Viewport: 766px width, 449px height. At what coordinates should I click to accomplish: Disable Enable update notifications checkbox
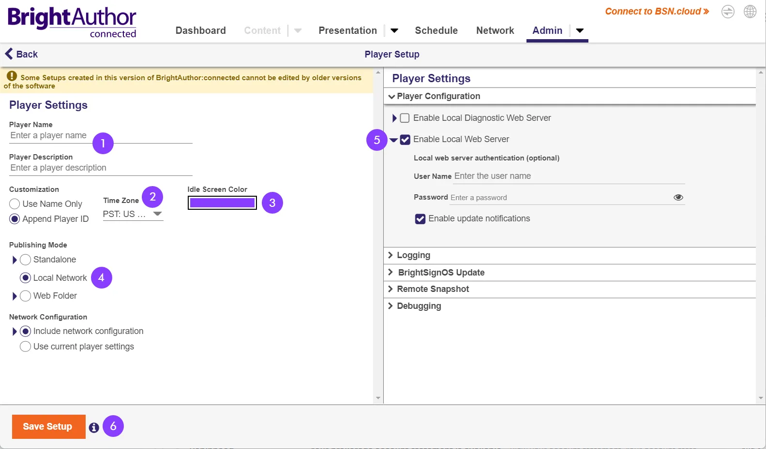pyautogui.click(x=420, y=219)
